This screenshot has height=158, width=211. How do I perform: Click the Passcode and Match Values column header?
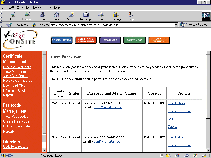[112, 93]
